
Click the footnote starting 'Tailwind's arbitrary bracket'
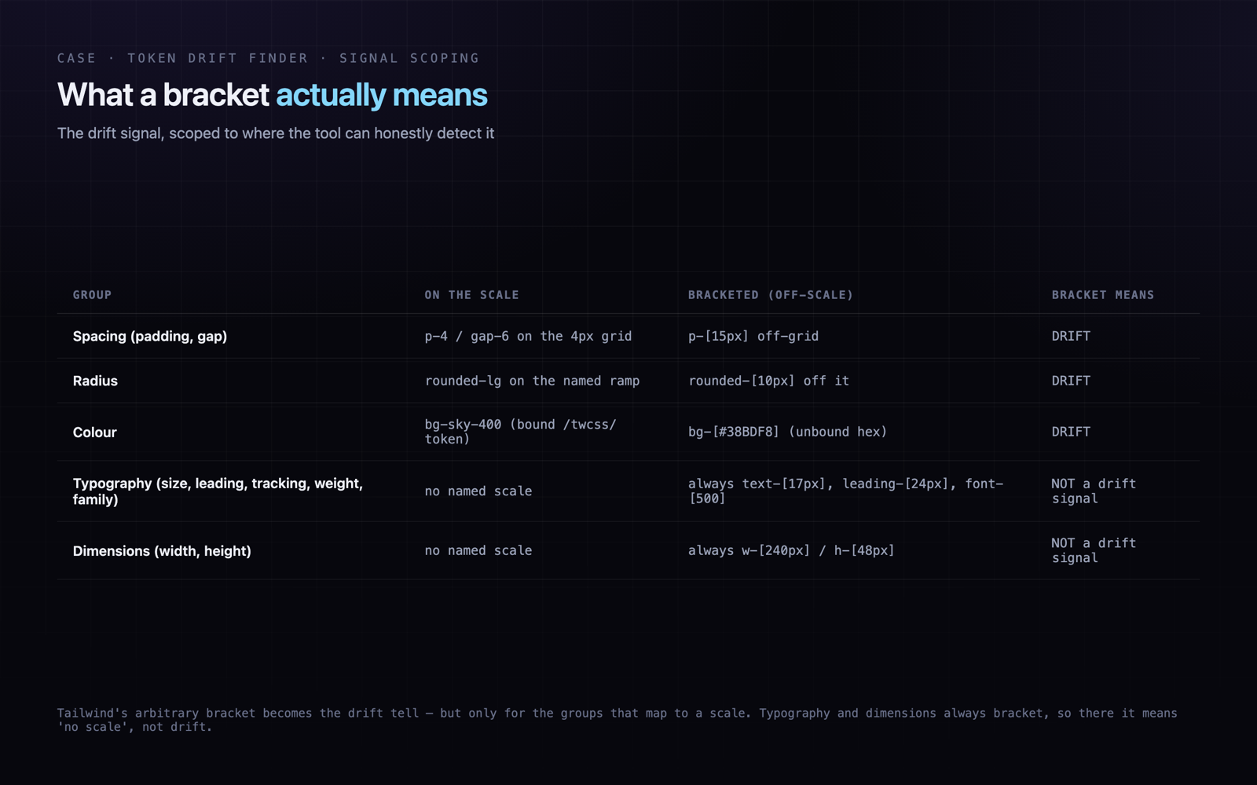click(x=617, y=720)
